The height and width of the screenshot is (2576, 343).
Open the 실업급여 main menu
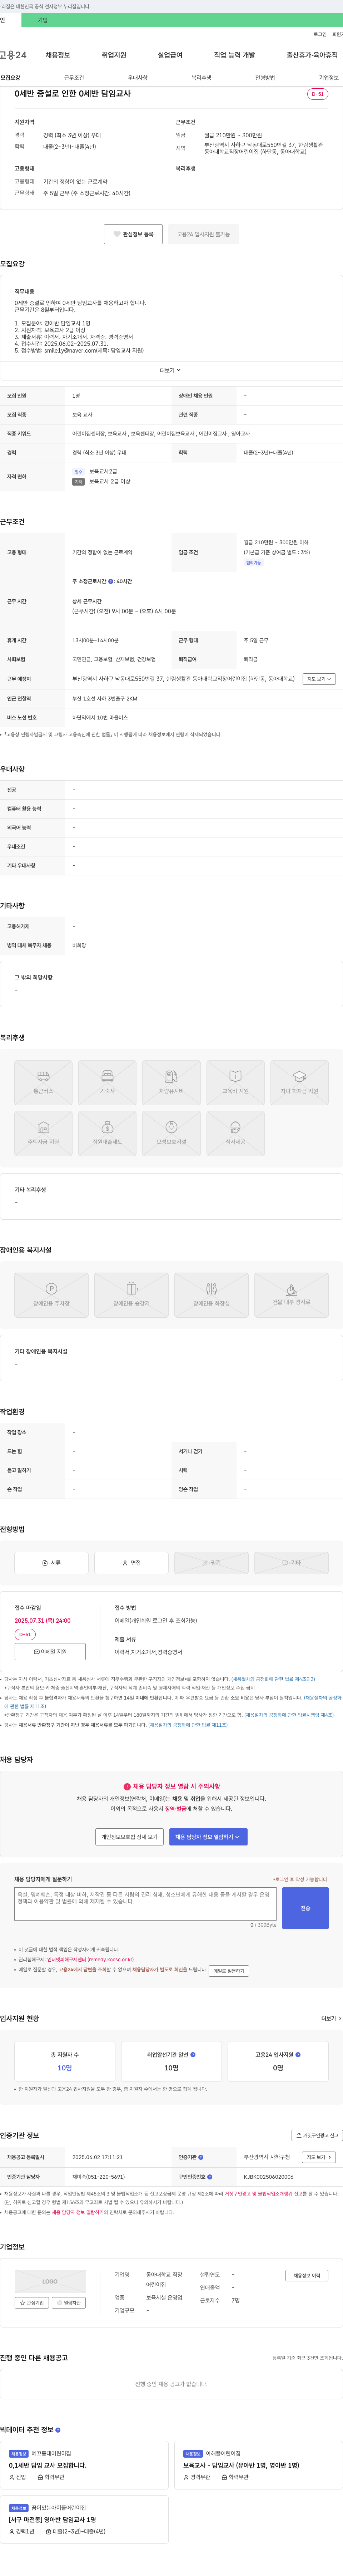[170, 55]
